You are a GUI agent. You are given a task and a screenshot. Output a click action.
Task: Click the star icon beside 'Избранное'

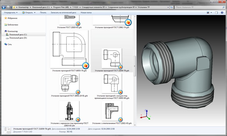[6, 18]
